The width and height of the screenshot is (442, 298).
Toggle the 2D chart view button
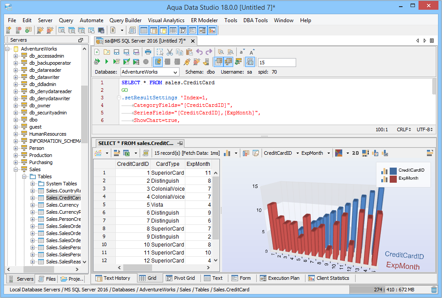[356, 153]
